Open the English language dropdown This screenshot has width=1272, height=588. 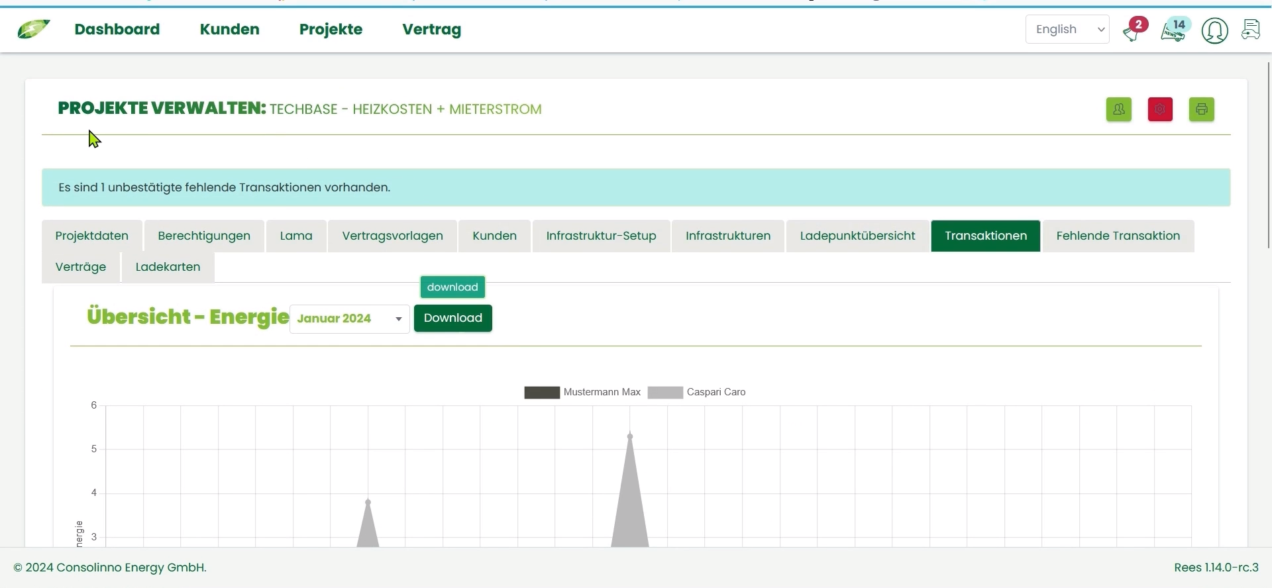click(x=1067, y=29)
